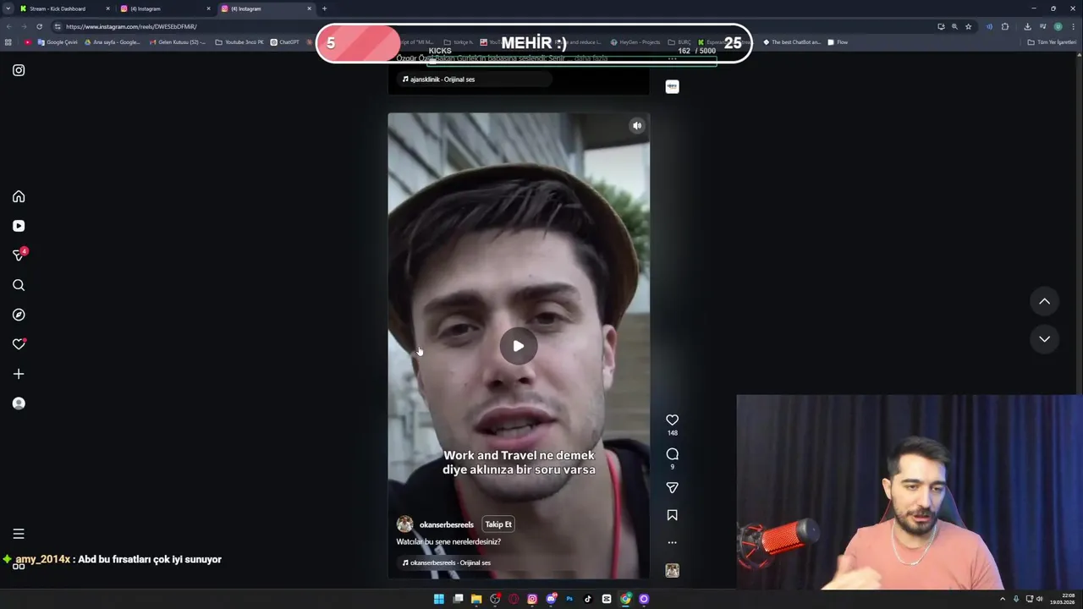The height and width of the screenshot is (609, 1083).
Task: Follow okanserbesreels with Takip Et button
Action: click(x=498, y=524)
